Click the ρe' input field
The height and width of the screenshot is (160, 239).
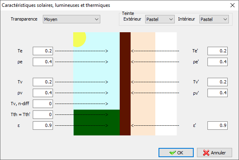coord(218,62)
